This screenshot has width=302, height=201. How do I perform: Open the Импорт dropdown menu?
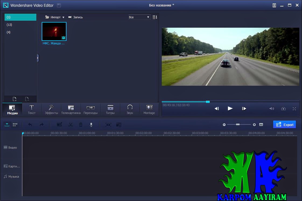pyautogui.click(x=55, y=17)
